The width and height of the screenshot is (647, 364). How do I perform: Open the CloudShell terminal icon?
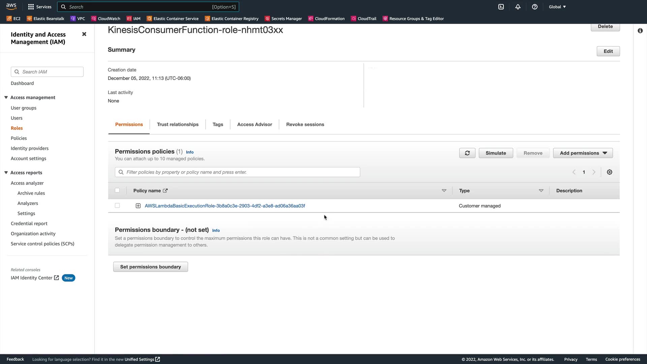pos(501,7)
